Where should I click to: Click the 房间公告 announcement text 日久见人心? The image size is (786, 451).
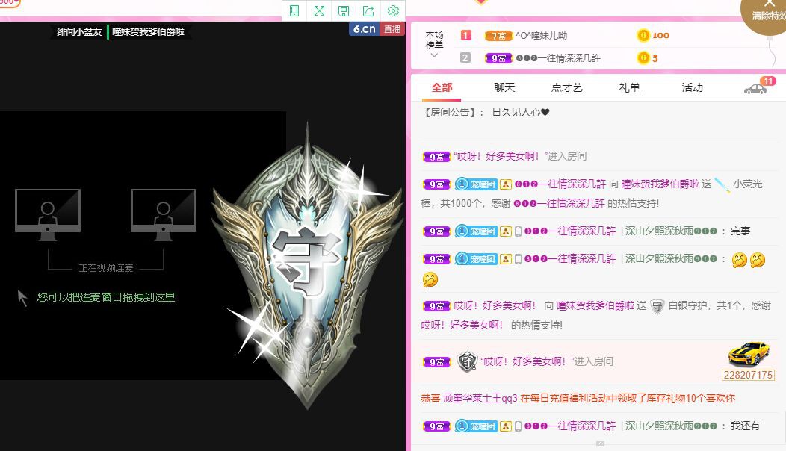coord(520,112)
